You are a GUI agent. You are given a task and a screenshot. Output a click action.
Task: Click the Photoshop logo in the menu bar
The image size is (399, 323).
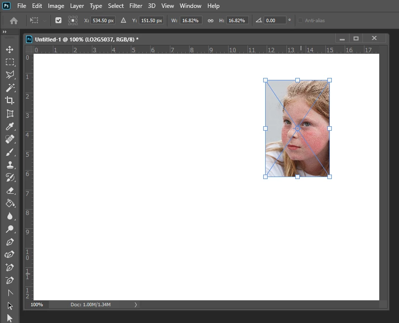(x=6, y=5)
